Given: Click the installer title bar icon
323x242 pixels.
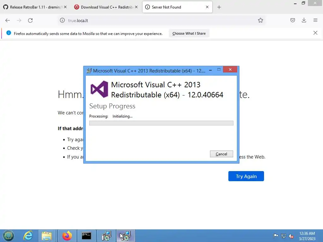Looking at the screenshot, I should point(89,71).
